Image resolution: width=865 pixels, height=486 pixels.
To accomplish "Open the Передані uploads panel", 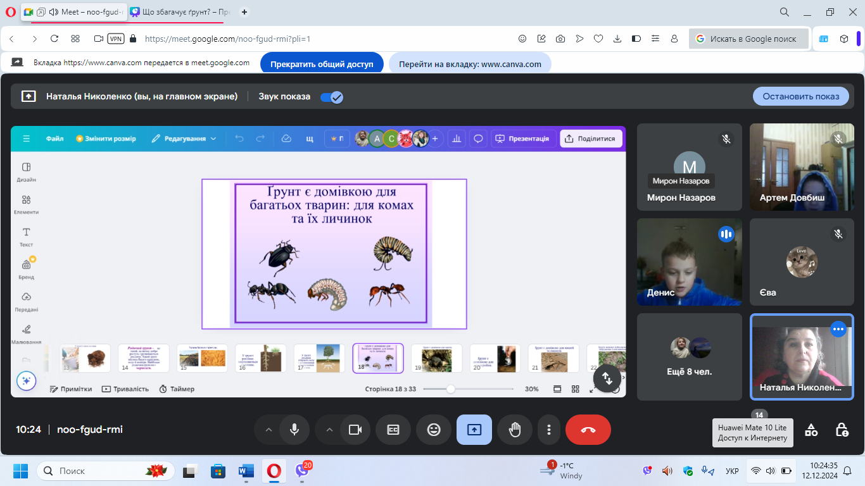I will click(x=26, y=302).
